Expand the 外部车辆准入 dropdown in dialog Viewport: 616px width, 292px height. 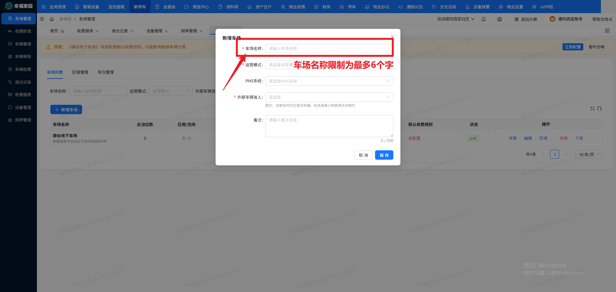click(x=329, y=97)
